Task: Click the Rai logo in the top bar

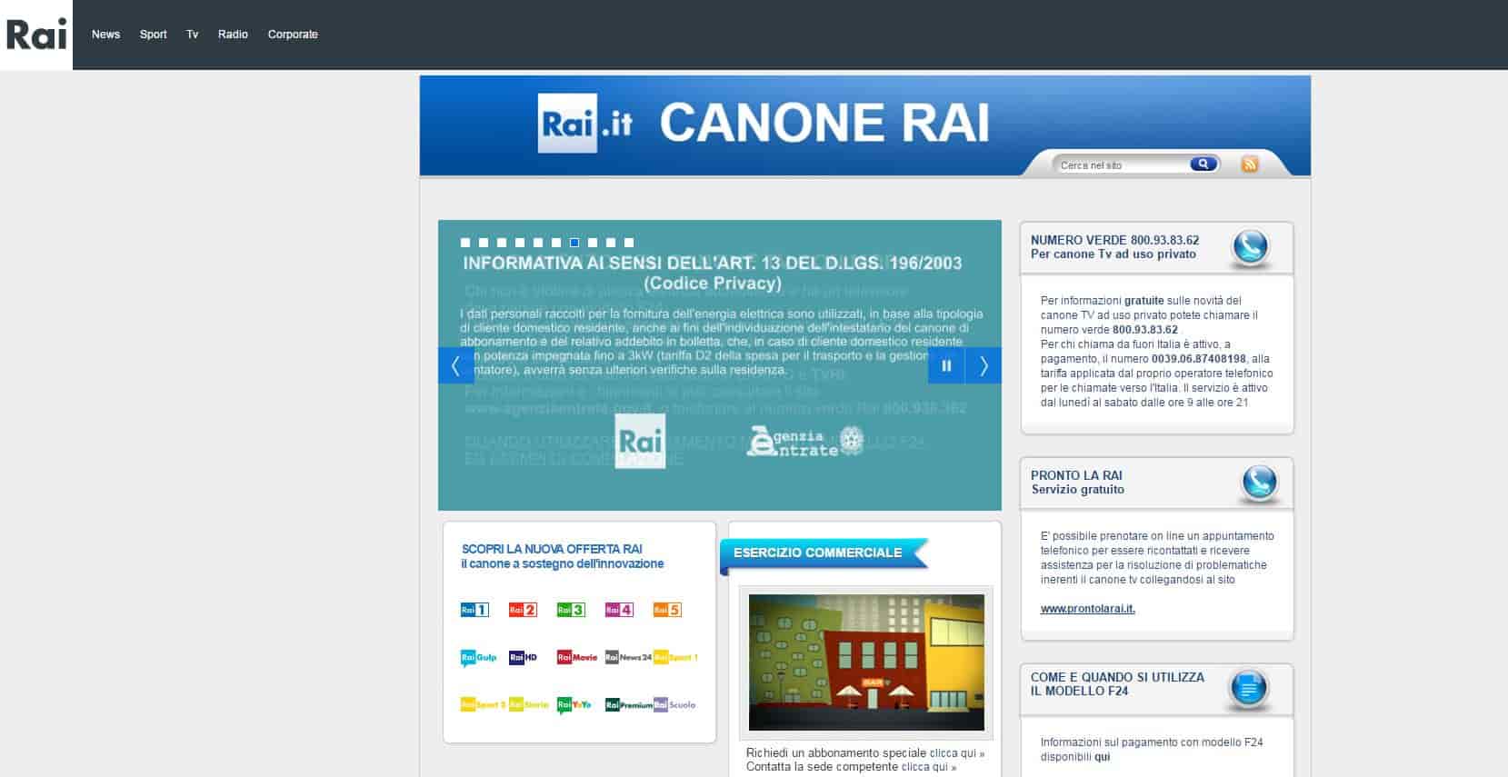Action: [x=36, y=35]
